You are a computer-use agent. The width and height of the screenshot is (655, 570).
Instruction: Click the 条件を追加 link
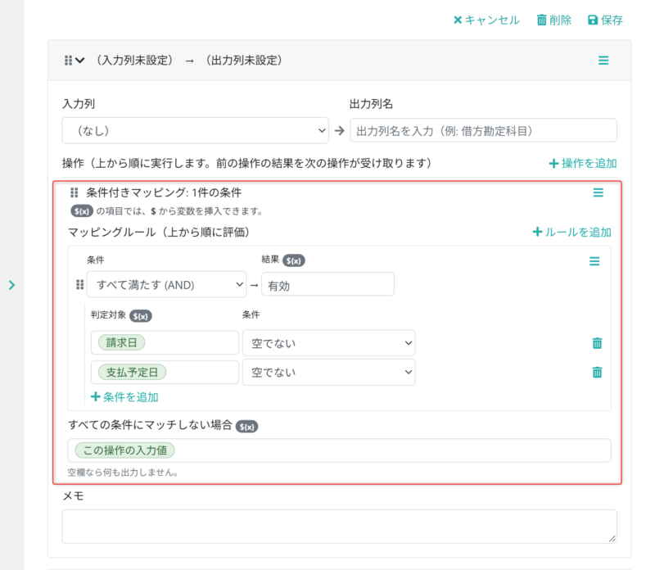tap(124, 397)
